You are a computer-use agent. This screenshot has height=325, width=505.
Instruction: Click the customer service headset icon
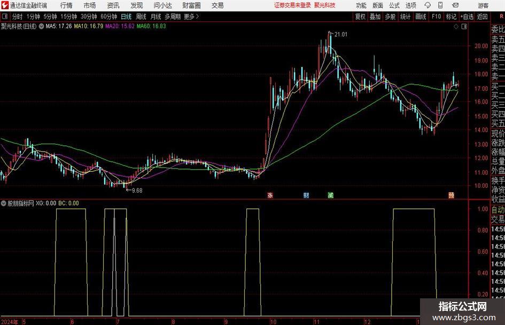coord(428,5)
